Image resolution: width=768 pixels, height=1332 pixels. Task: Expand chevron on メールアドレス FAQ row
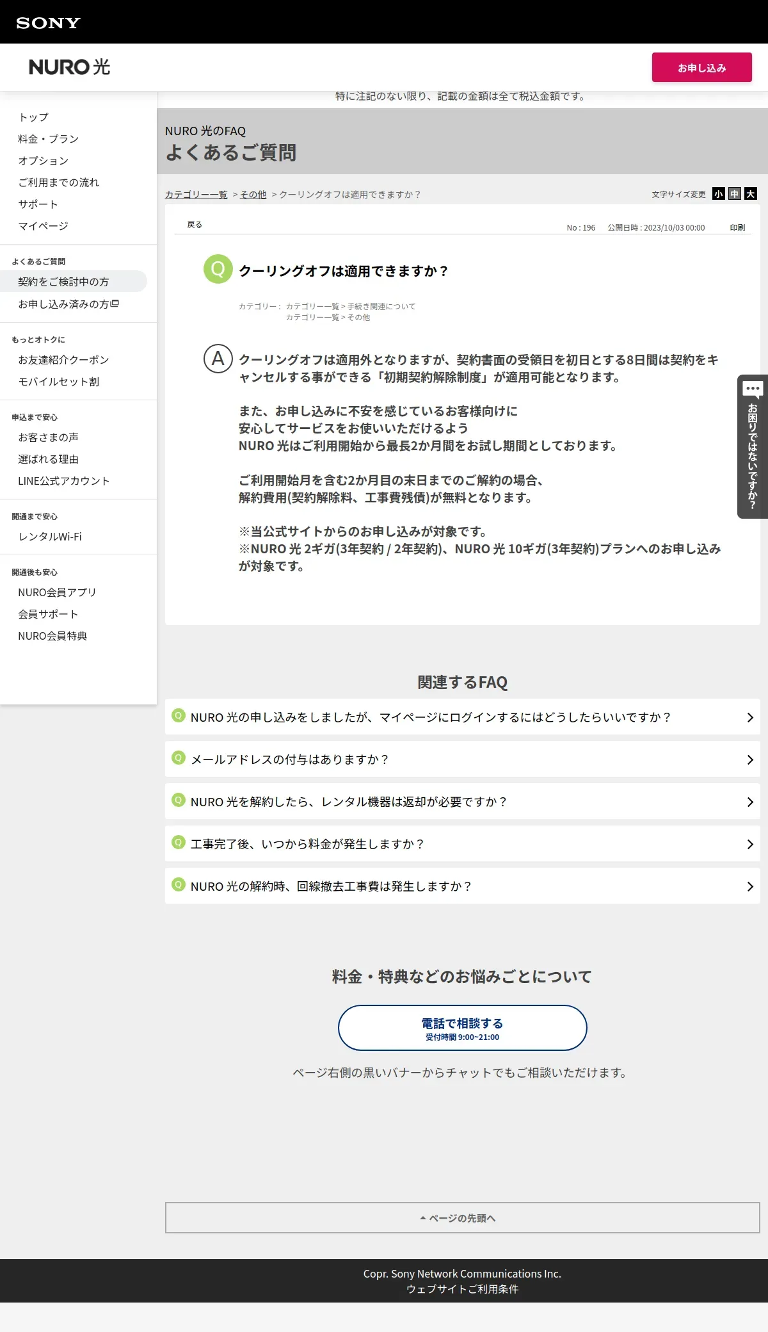click(750, 760)
